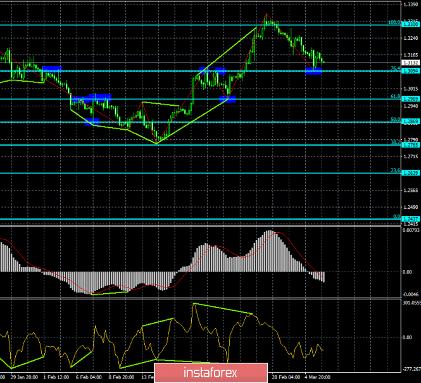Click the 1.3094 Fibonacci price tag
The height and width of the screenshot is (383, 421).
pyautogui.click(x=411, y=71)
